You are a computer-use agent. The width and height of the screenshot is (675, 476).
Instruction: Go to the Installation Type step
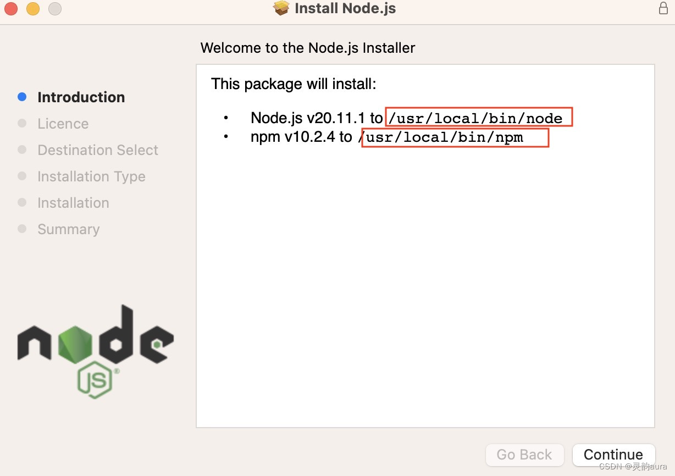92,176
